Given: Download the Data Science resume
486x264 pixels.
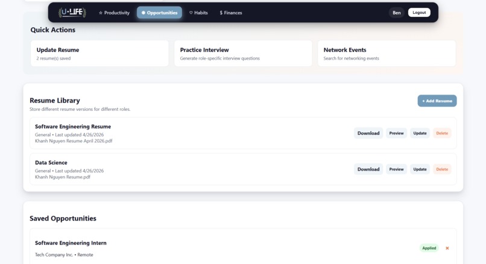Looking at the screenshot, I should (x=368, y=169).
